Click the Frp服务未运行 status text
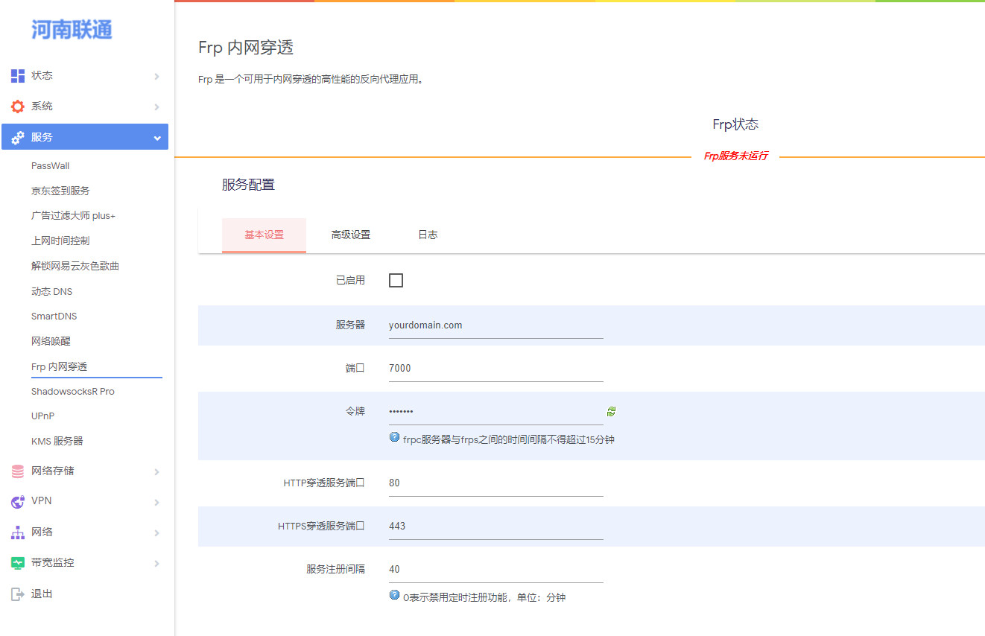 pyautogui.click(x=735, y=156)
